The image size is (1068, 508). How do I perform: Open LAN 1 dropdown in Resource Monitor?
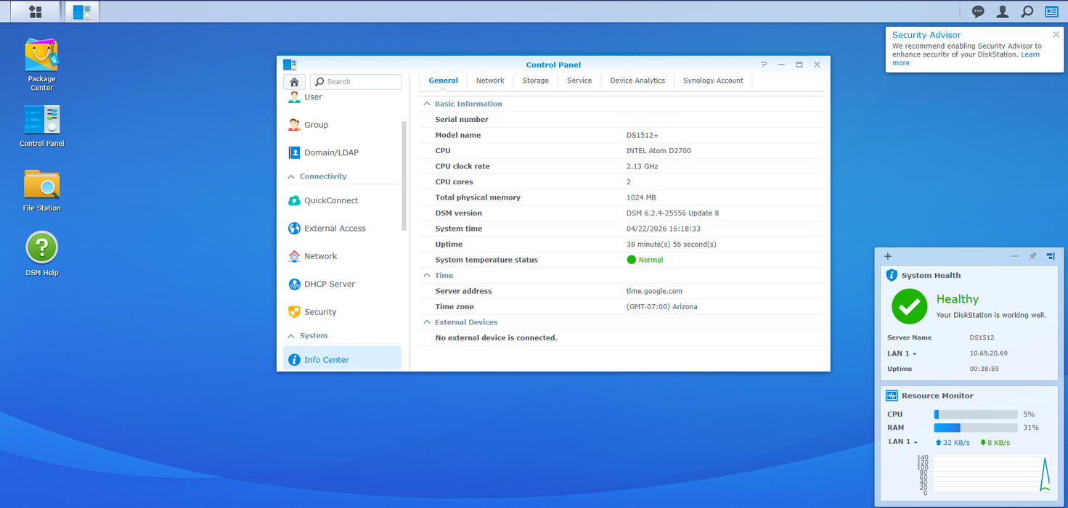[x=902, y=442]
